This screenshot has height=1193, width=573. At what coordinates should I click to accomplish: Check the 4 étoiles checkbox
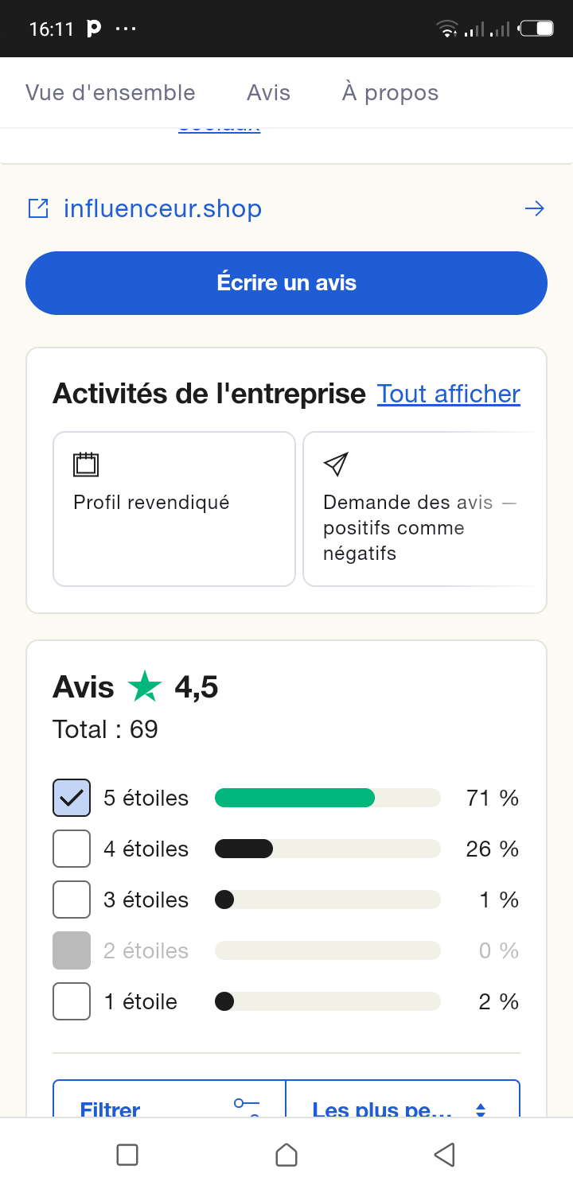(72, 849)
